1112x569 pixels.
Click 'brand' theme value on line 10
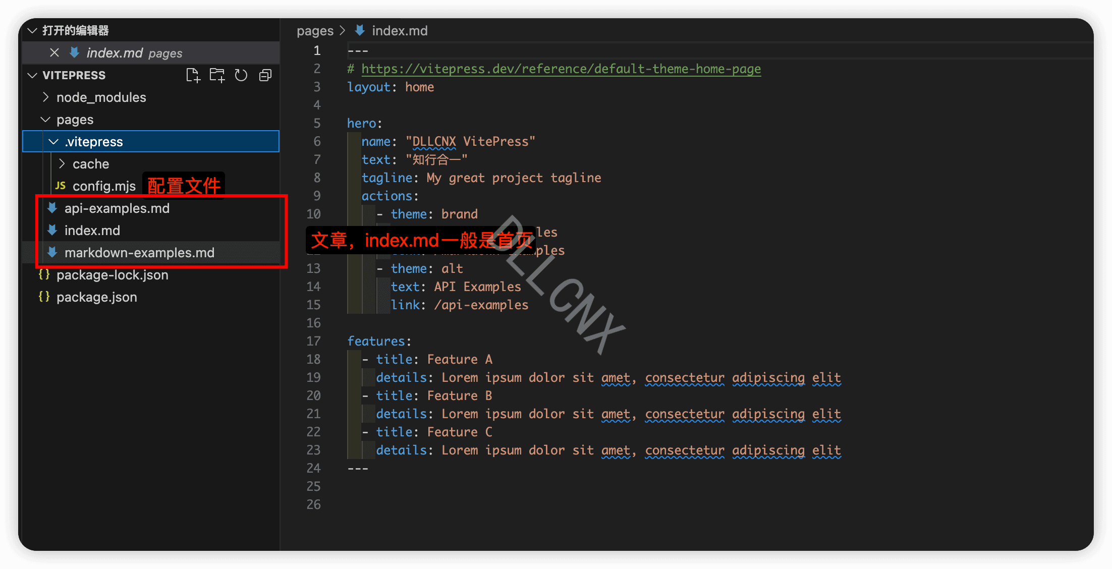(x=459, y=214)
